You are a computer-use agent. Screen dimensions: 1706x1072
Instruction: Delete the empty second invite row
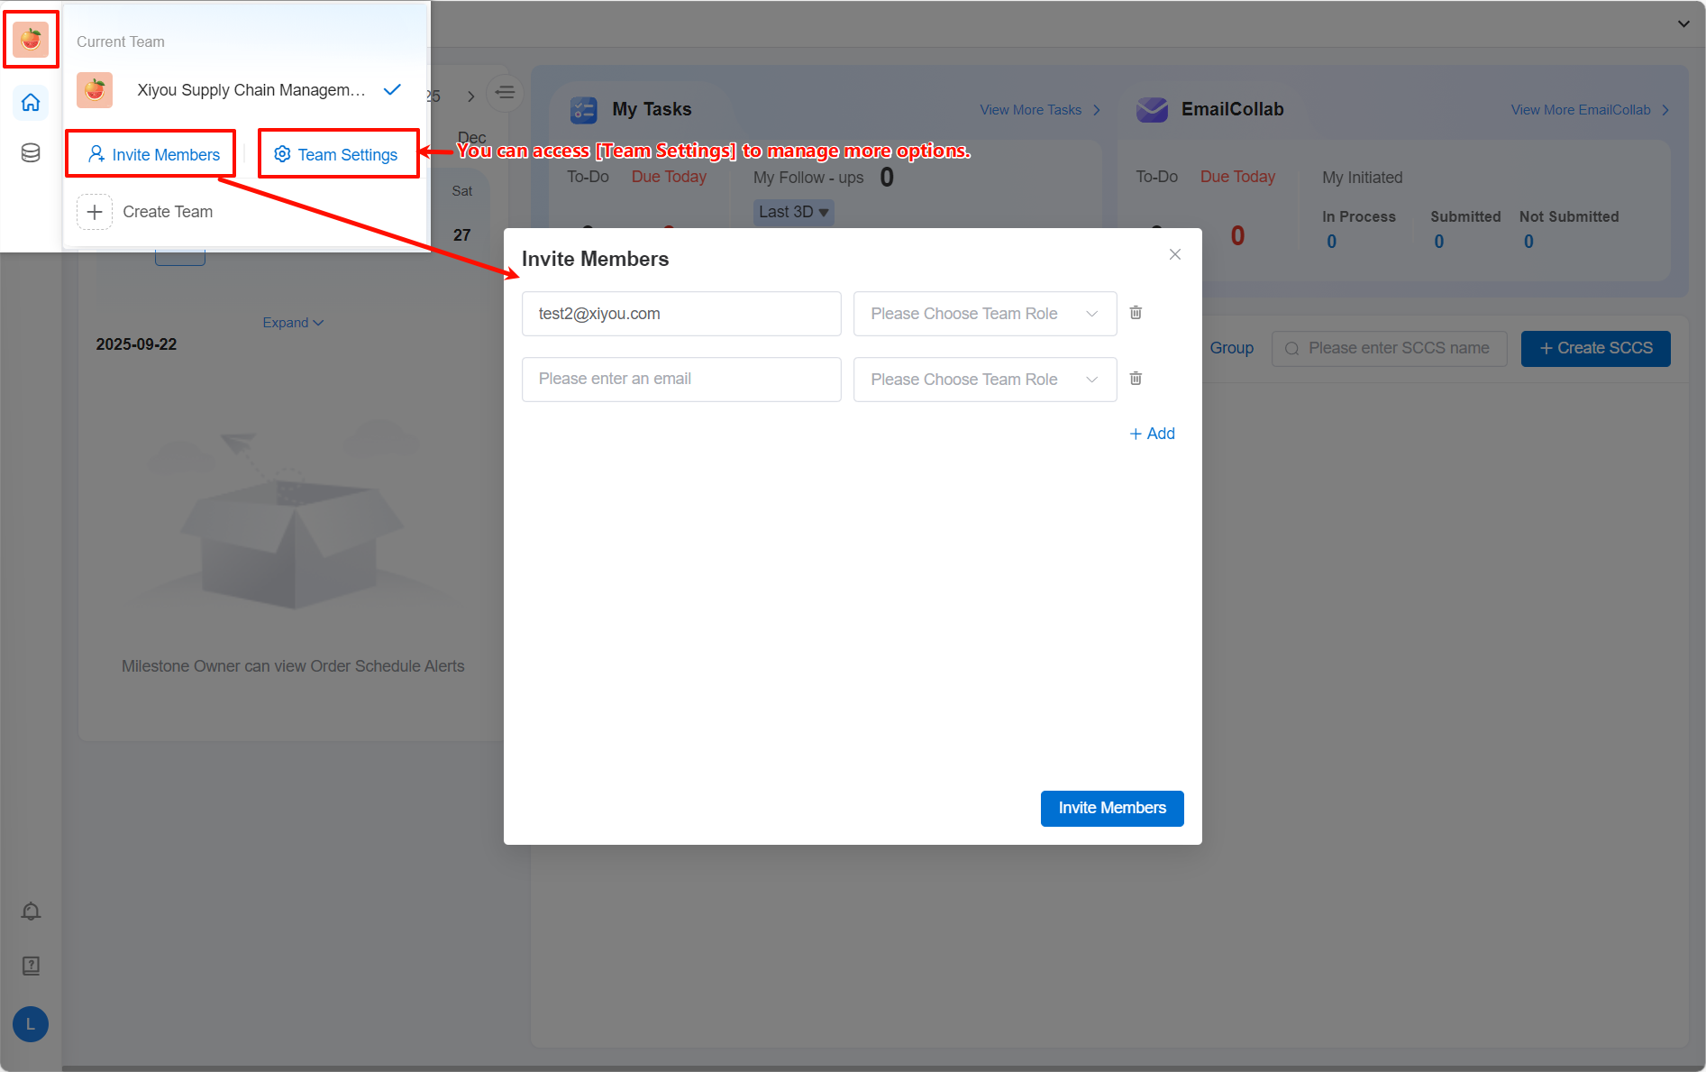[1136, 379]
